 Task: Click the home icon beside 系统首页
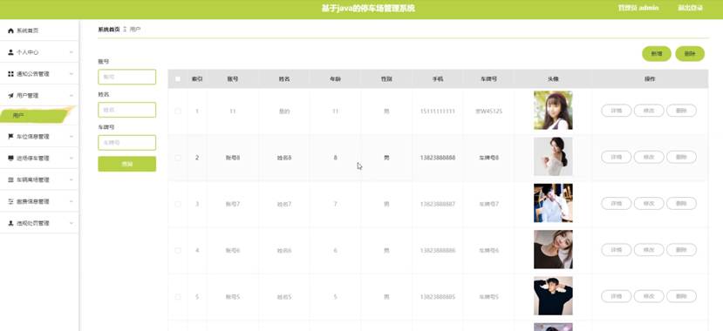click(x=10, y=30)
